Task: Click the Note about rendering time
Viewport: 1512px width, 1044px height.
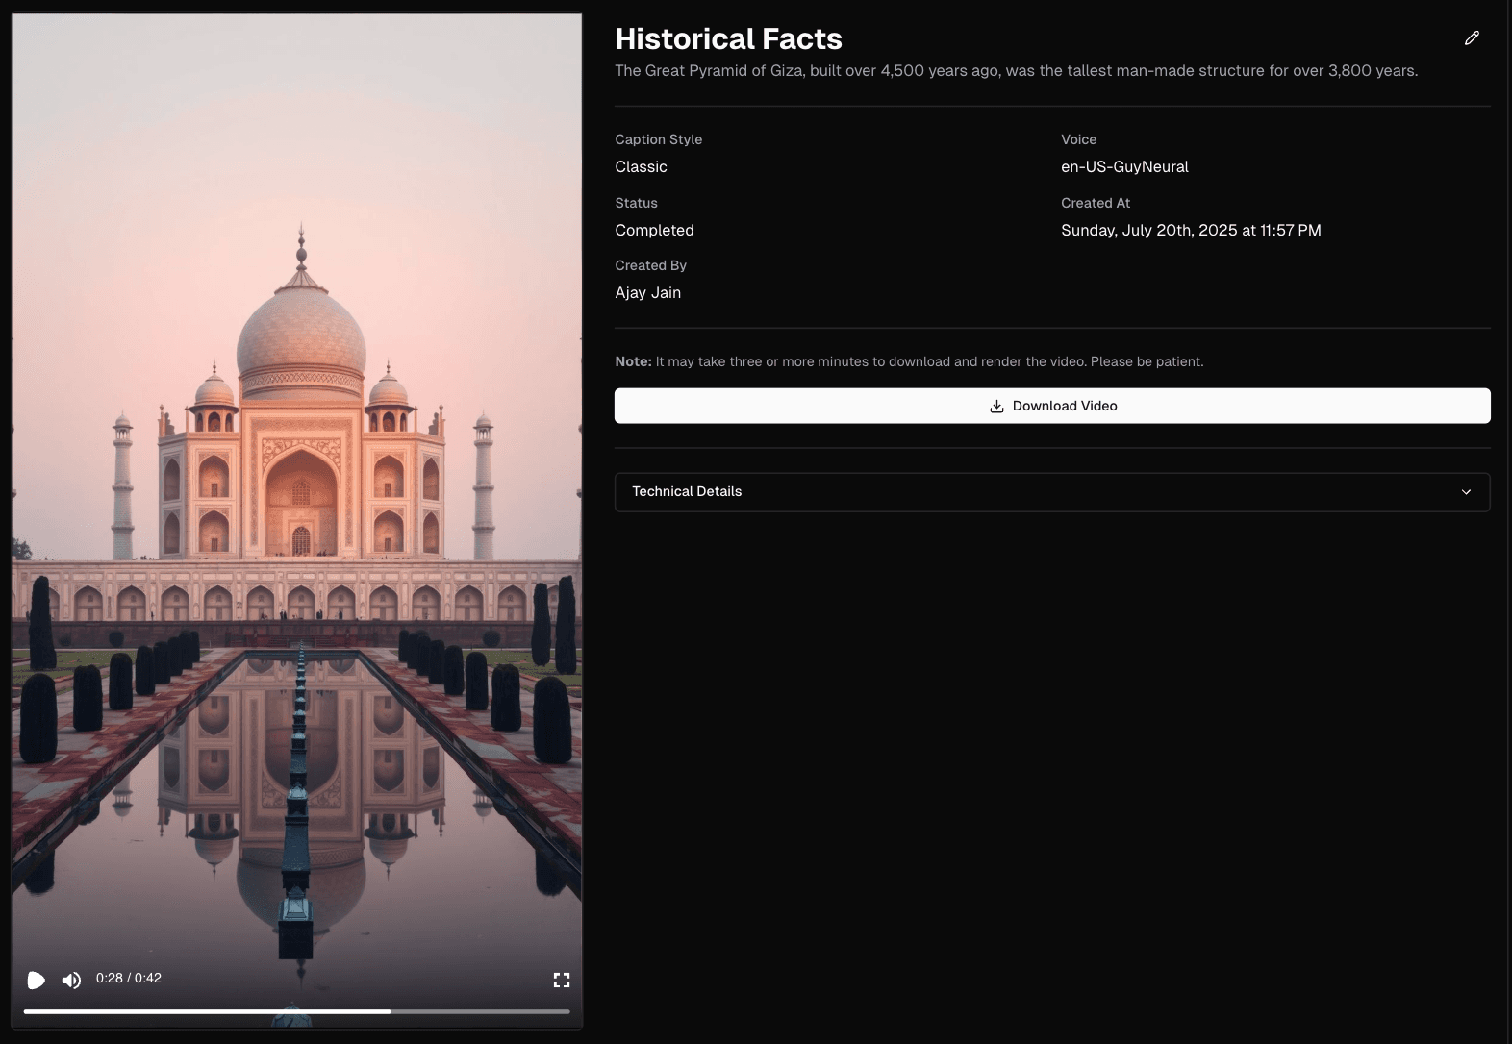Action: click(x=909, y=361)
